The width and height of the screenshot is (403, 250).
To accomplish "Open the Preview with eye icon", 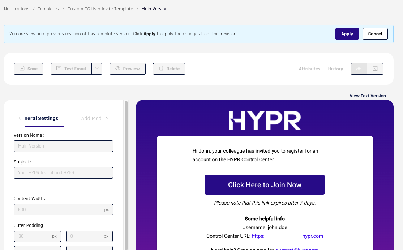I will pos(128,69).
